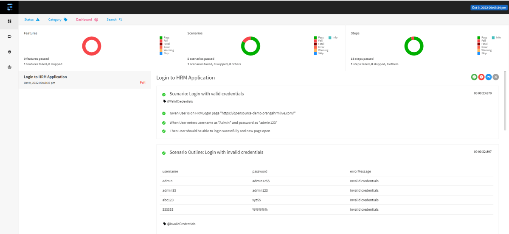Select Login to HRM Application in test list
509x234 pixels.
pyautogui.click(x=45, y=77)
